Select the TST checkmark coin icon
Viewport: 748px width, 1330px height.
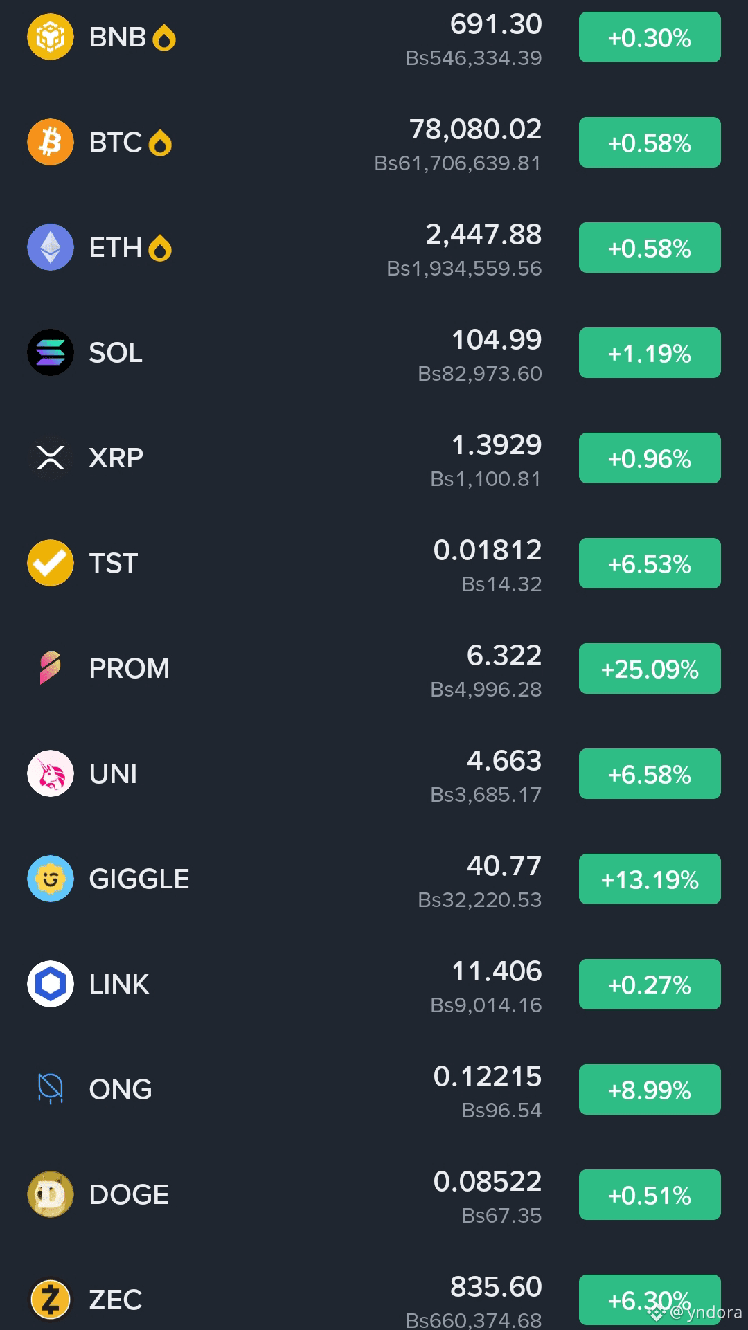51,563
